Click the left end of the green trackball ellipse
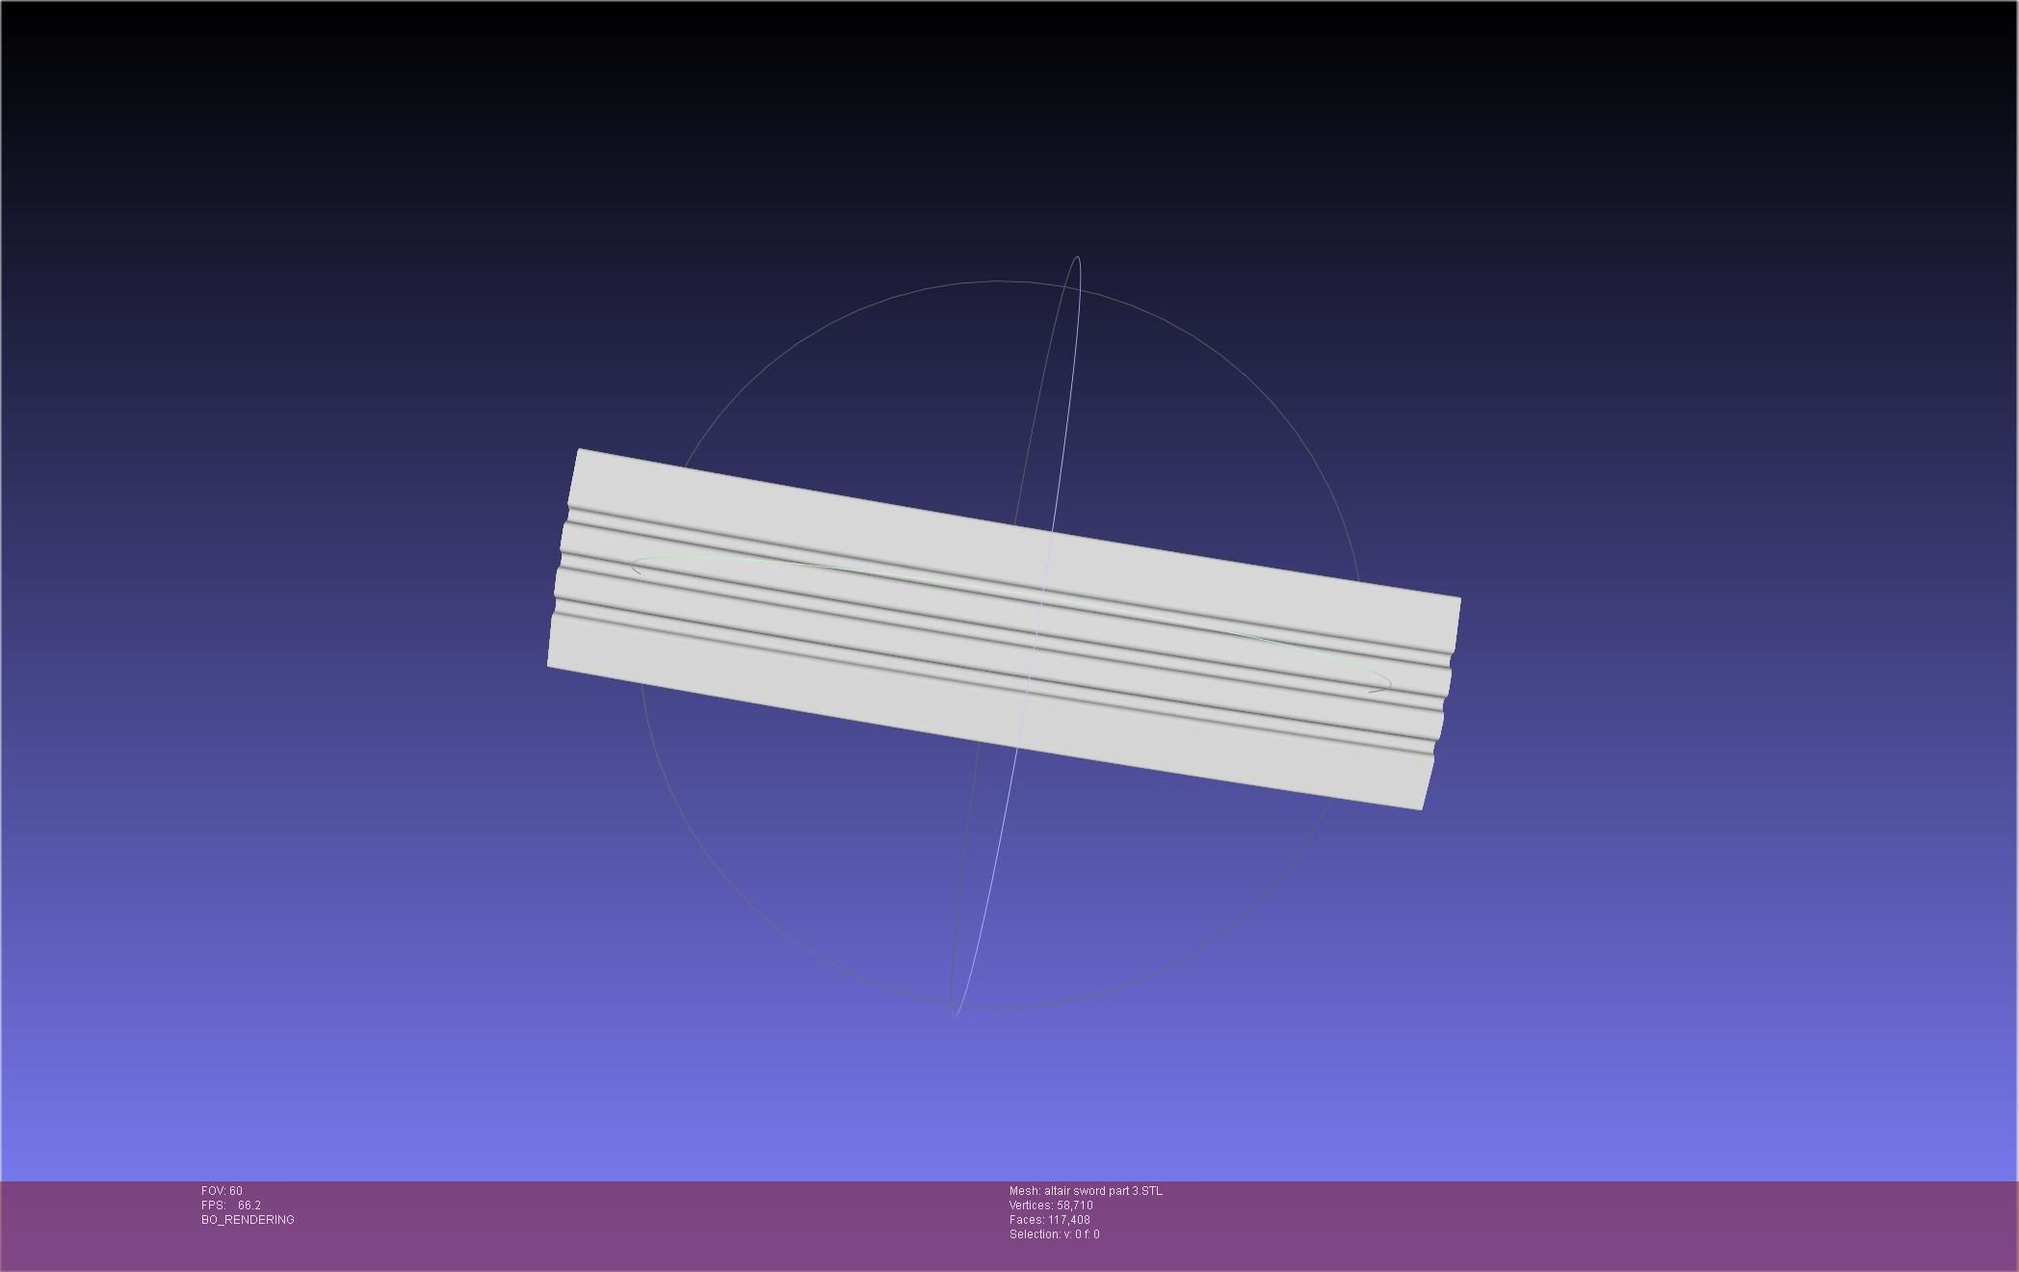Image resolution: width=2019 pixels, height=1272 pixels. (633, 566)
